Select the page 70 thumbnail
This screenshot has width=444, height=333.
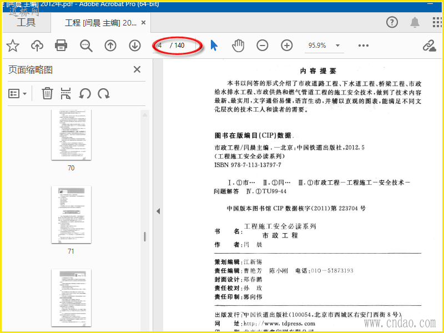point(72,135)
